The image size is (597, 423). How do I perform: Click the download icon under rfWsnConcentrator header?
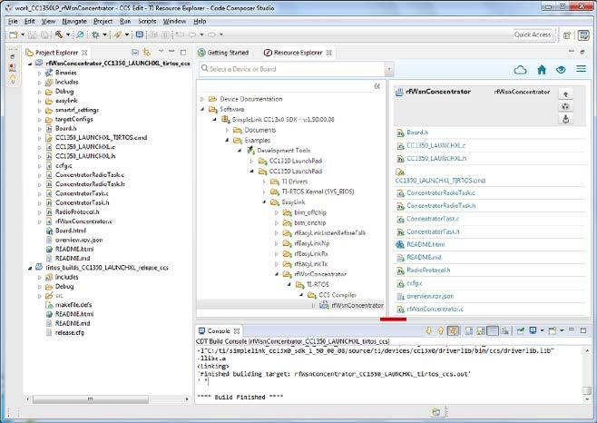pyautogui.click(x=565, y=119)
